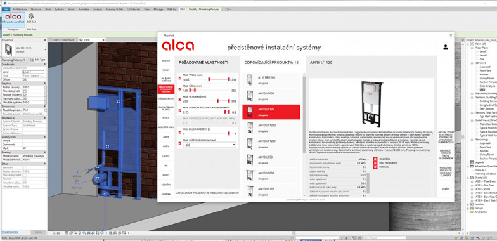Screen dimensions: 497x241
Task: Click the Groups icon in Project Browser
Action: pyautogui.click(x=472, y=208)
